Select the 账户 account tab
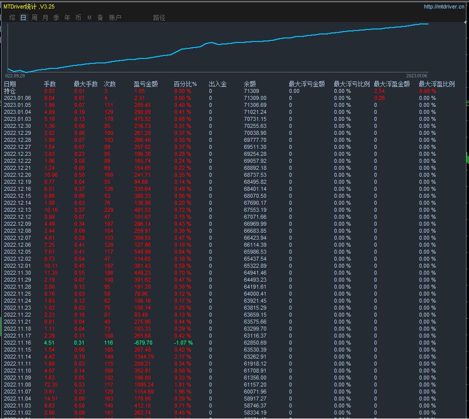The height and width of the screenshot is (419, 469). point(115,17)
